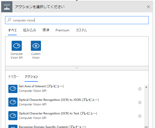The height and width of the screenshot is (128, 155).
Task: Click the scrollbar up arrow in actions list
Action: 146,87
